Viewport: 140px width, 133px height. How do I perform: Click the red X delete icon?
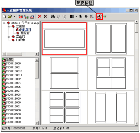tap(40, 17)
